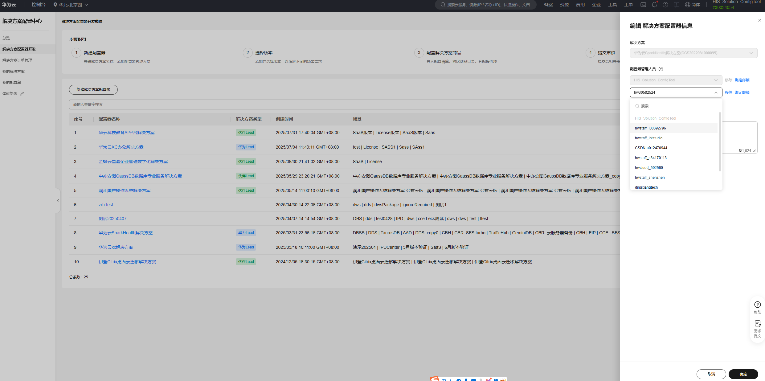Click 移除 for hw30582524 manager
This screenshot has height=381, width=765.
click(728, 92)
